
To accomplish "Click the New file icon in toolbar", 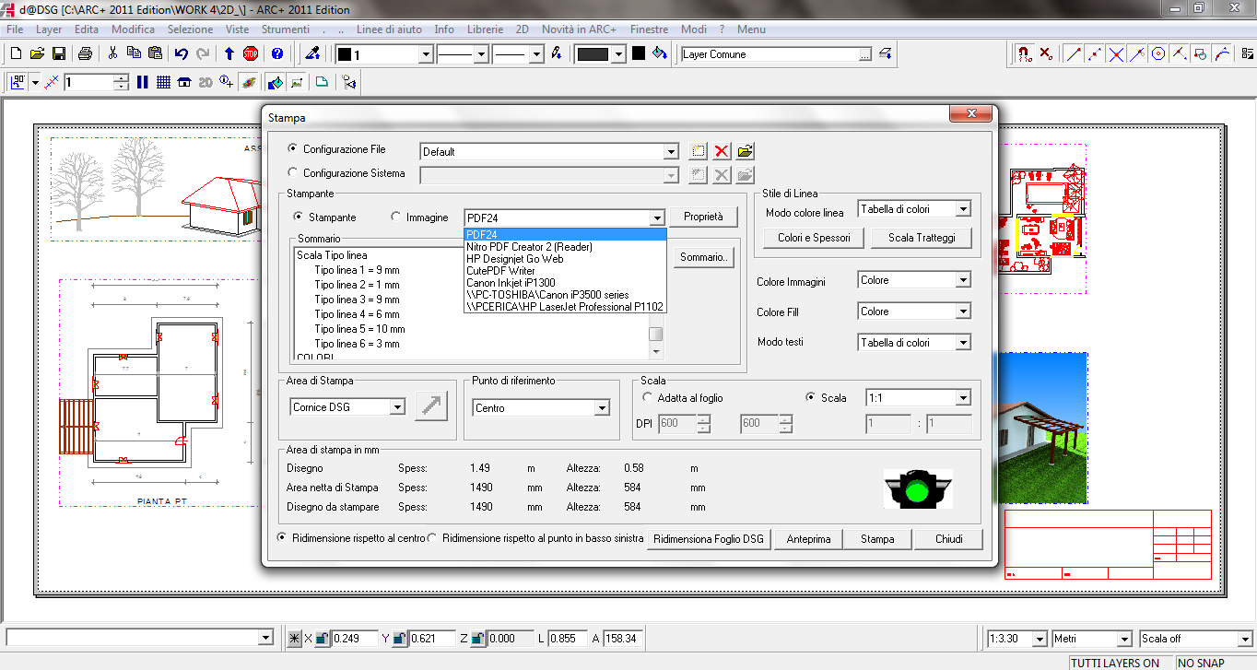I will tap(17, 54).
